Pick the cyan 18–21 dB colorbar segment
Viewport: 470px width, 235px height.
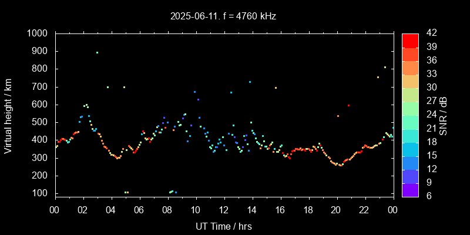[409, 135]
